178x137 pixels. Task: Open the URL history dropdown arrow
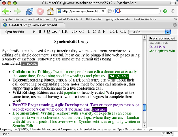point(103,11)
